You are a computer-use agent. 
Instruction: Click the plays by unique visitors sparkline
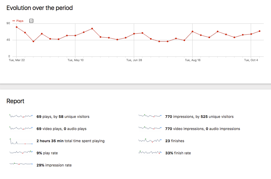pyautogui.click(x=21, y=116)
